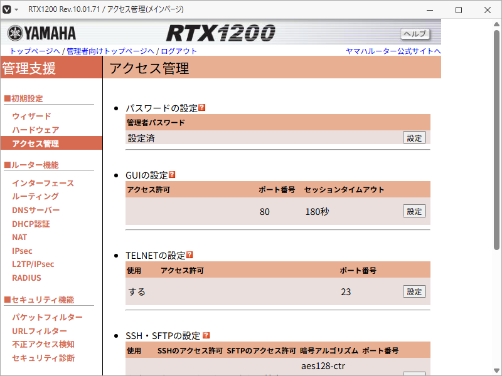This screenshot has height=376, width=502.
Task: Click the port number value 80
Action: 264,212
